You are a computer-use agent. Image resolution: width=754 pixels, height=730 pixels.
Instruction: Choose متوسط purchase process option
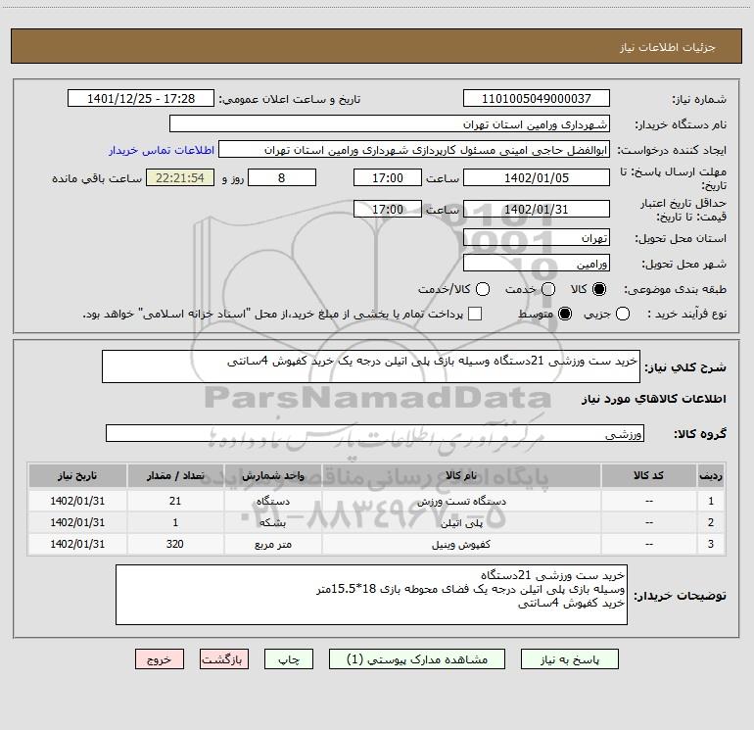click(565, 314)
